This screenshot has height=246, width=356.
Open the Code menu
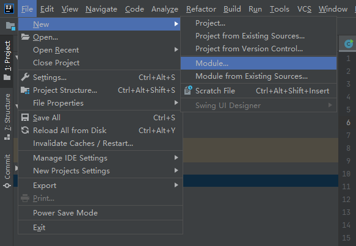134,9
